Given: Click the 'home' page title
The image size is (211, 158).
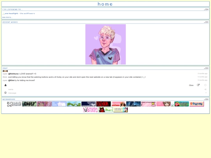Looking at the screenshot, I should pyautogui.click(x=105, y=4).
